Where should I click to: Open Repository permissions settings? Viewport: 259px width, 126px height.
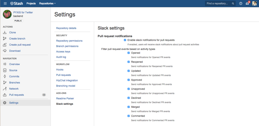(x=69, y=41)
